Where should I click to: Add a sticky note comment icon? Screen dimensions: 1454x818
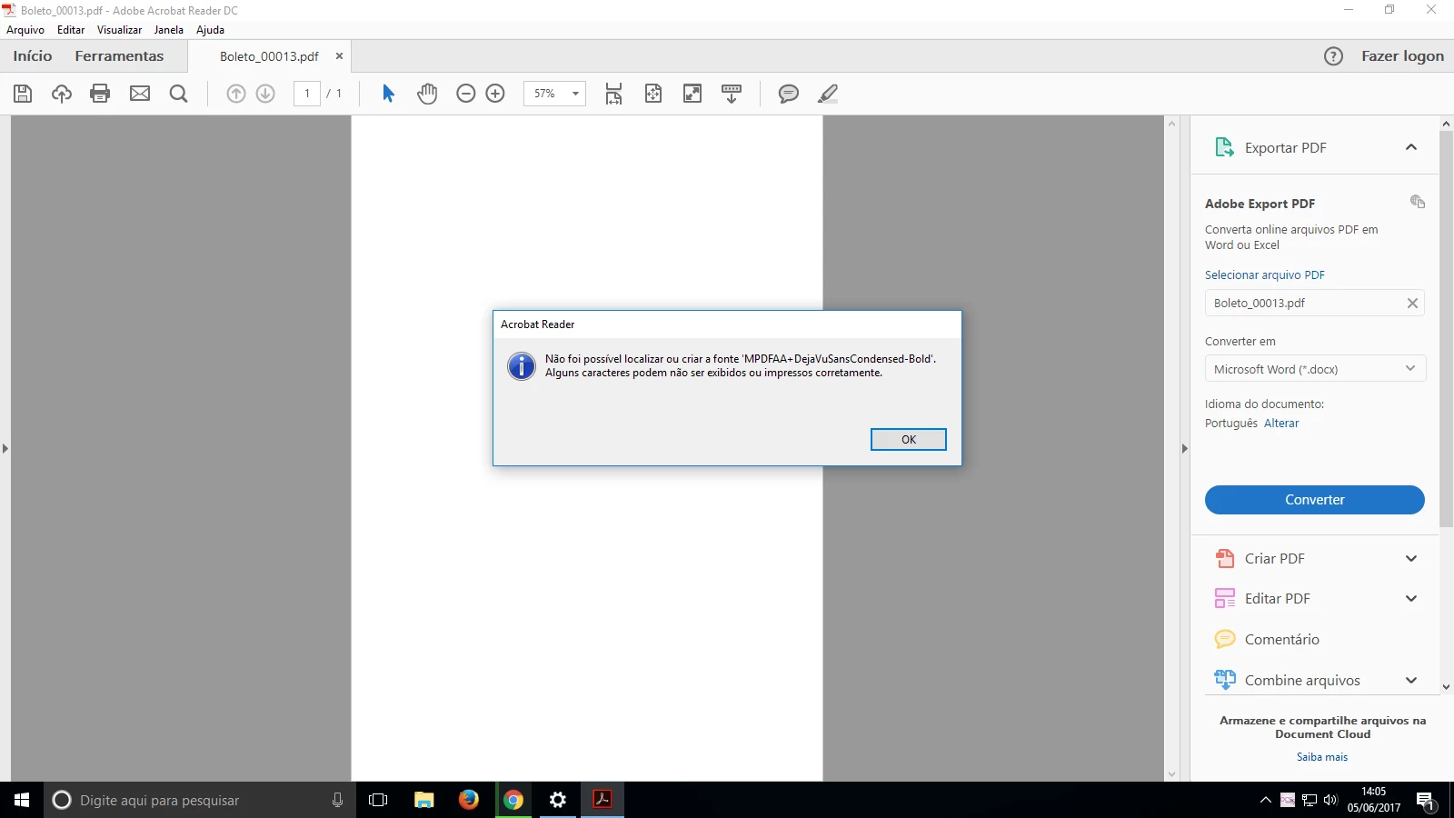pyautogui.click(x=789, y=94)
